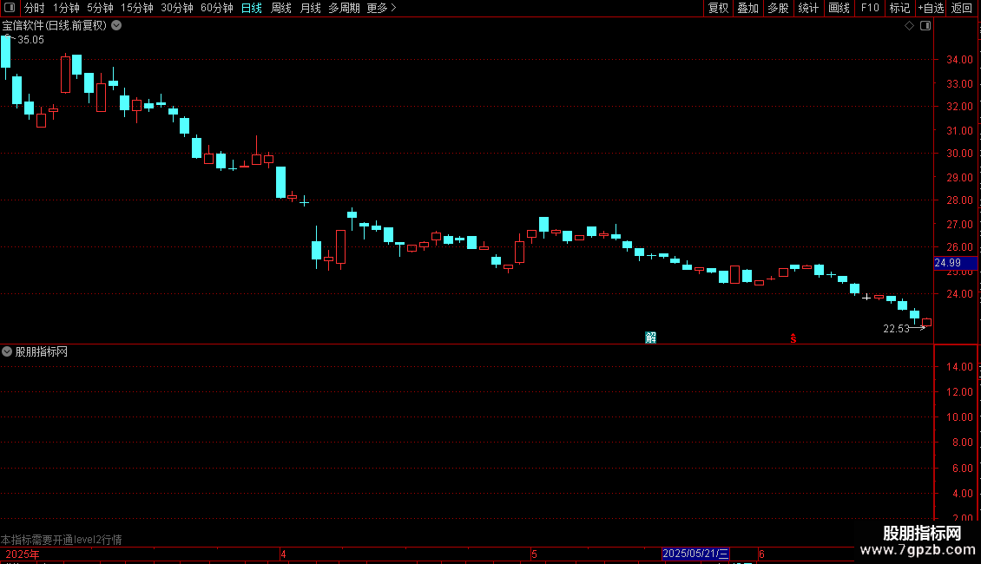Expand the 更多 periods menu
This screenshot has height=564, width=981.
click(x=381, y=8)
